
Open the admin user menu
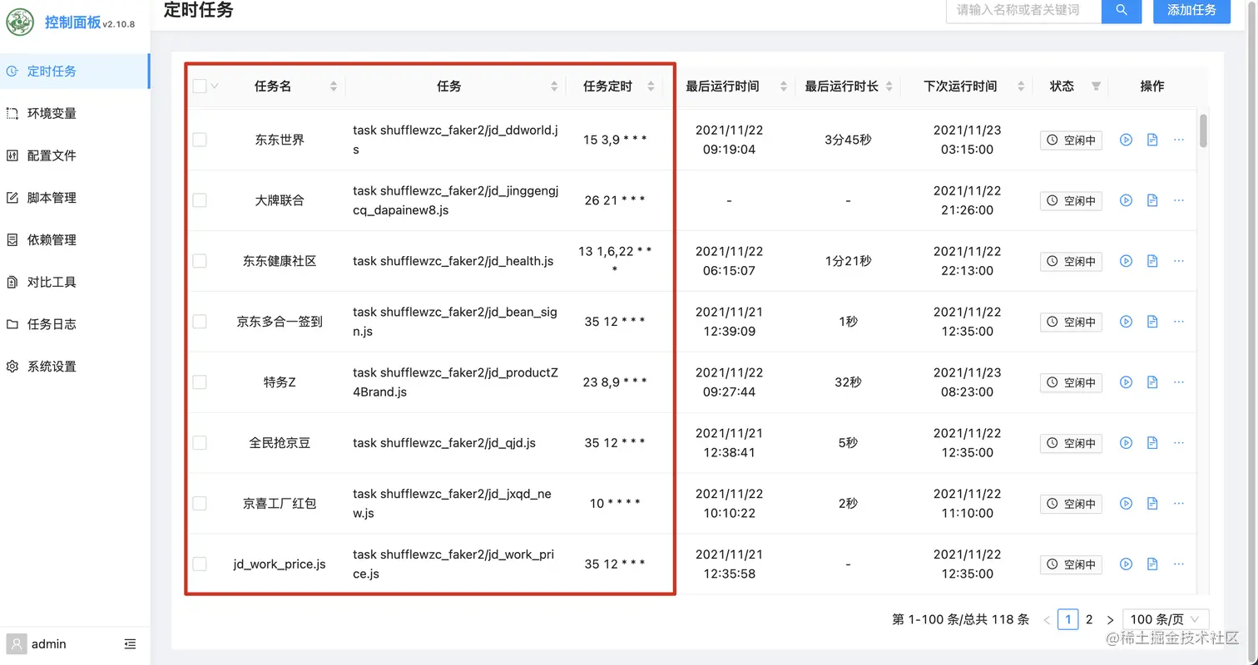(37, 643)
